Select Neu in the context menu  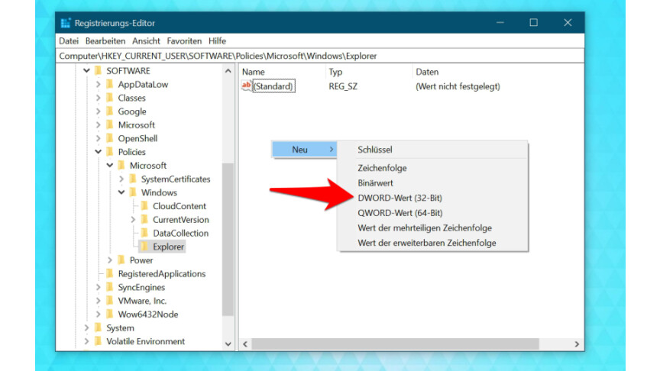coord(304,150)
